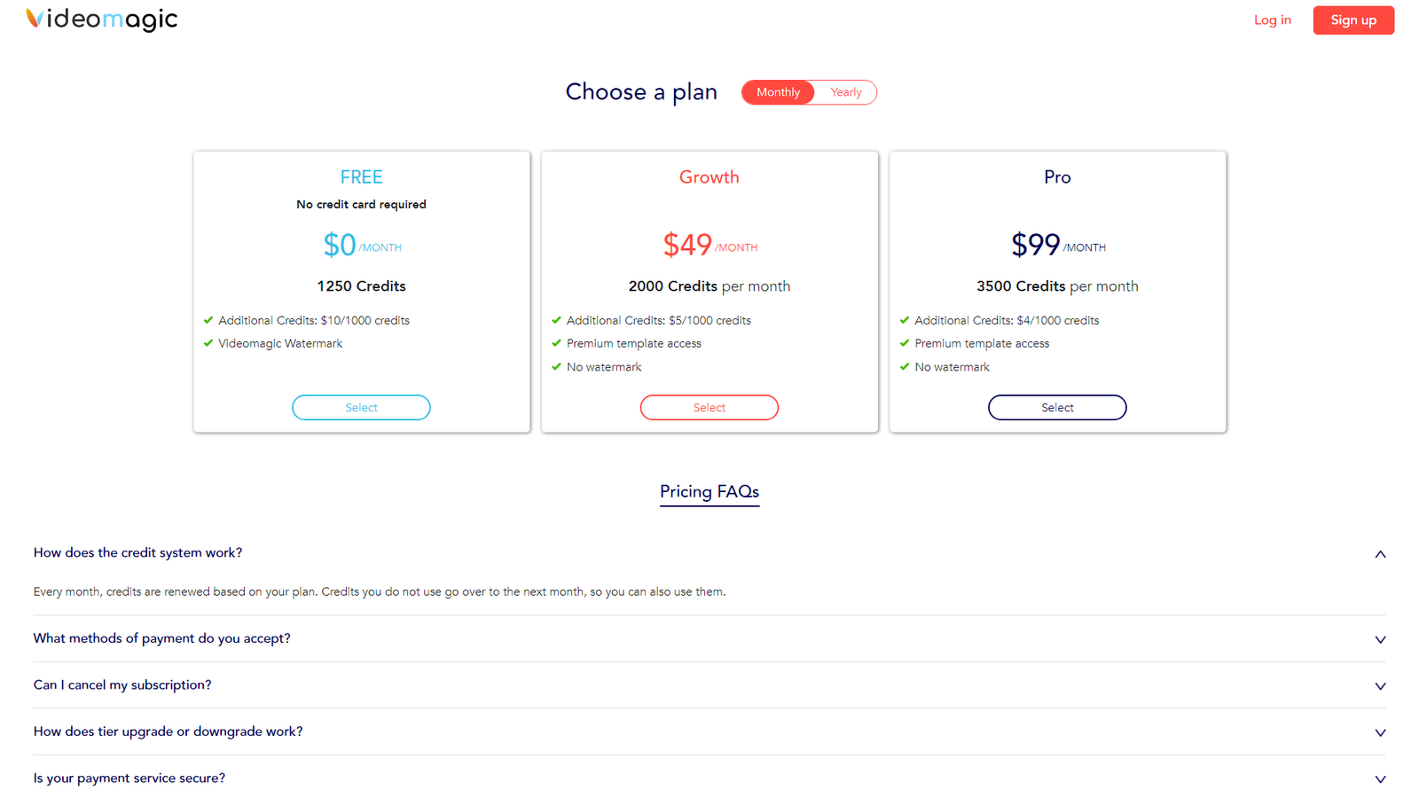Expand payment service secure FAQ chevron

[x=1380, y=779]
